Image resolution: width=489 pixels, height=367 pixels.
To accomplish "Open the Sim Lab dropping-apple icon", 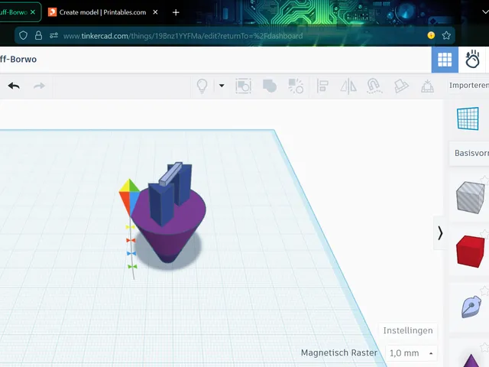I will coord(472,59).
